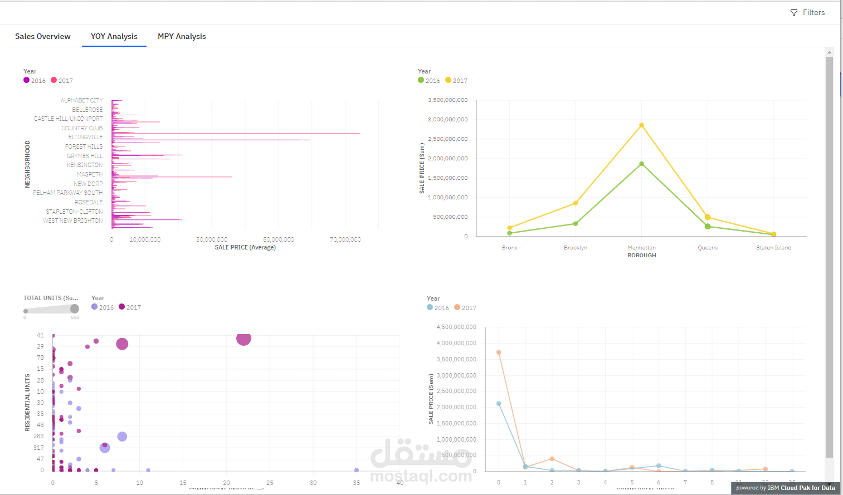Image resolution: width=843 pixels, height=495 pixels.
Task: Click the Staten Island borough axis label
Action: (773, 247)
